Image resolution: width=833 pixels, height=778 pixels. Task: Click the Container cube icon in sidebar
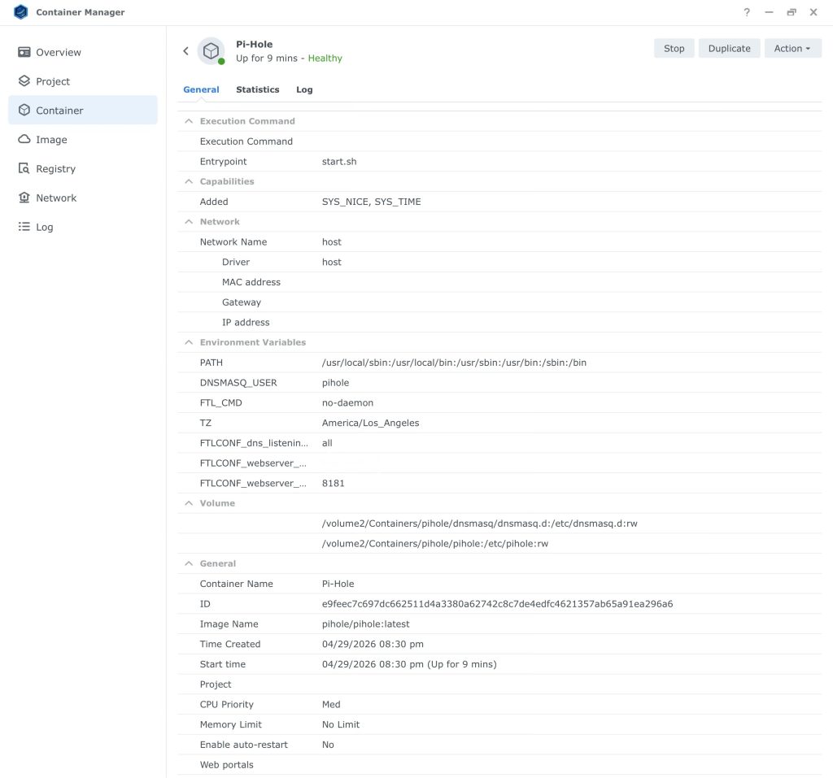point(24,110)
